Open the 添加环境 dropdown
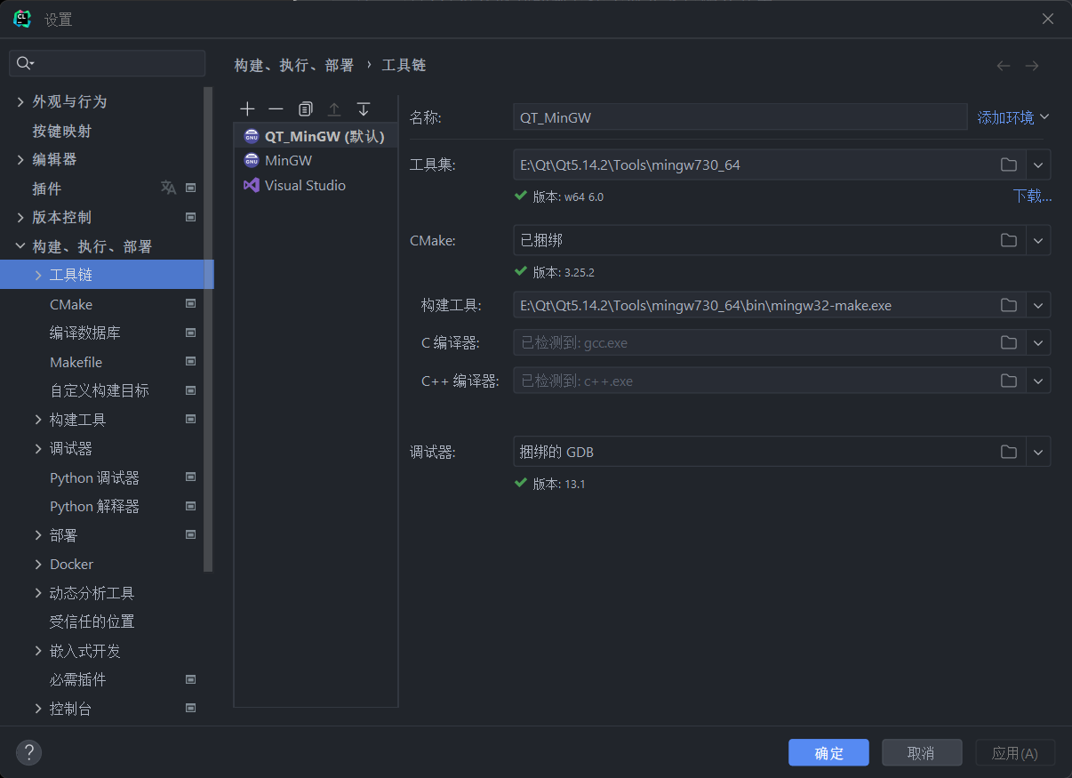Screen dimensions: 1072x778 pos(1013,117)
